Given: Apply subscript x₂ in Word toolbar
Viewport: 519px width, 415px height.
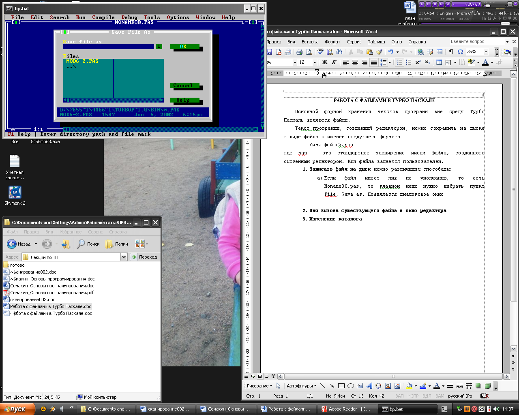Looking at the screenshot, I should pos(427,62).
